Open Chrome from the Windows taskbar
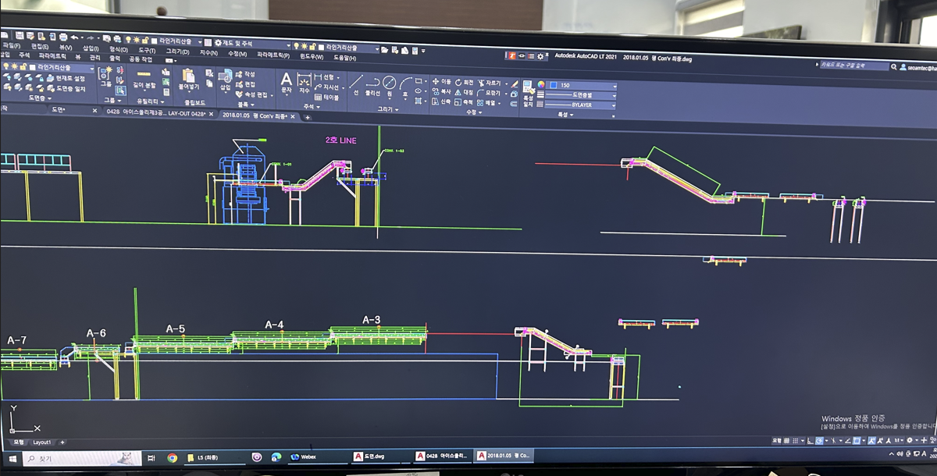The width and height of the screenshot is (937, 476). (172, 457)
